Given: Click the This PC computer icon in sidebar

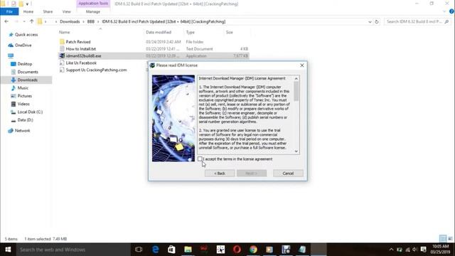Looking at the screenshot, I should [11, 55].
